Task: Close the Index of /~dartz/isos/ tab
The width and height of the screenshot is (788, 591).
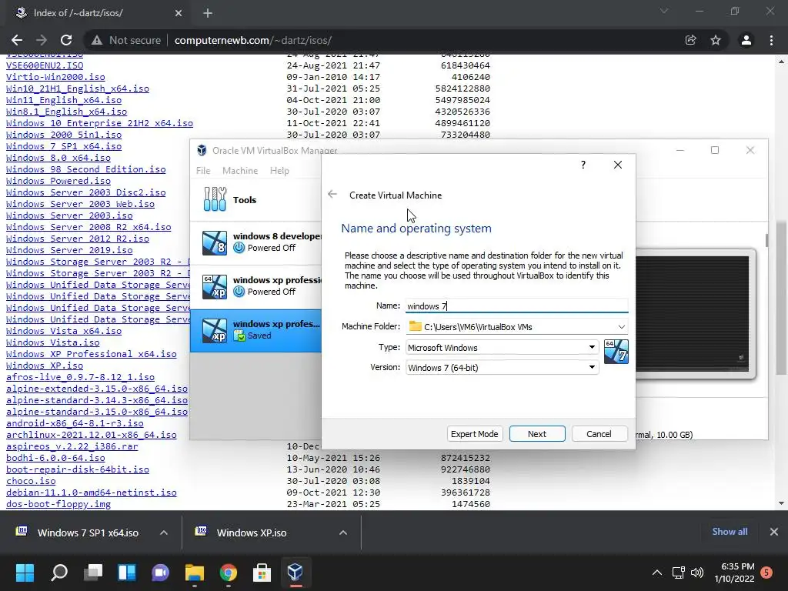Action: (x=179, y=13)
